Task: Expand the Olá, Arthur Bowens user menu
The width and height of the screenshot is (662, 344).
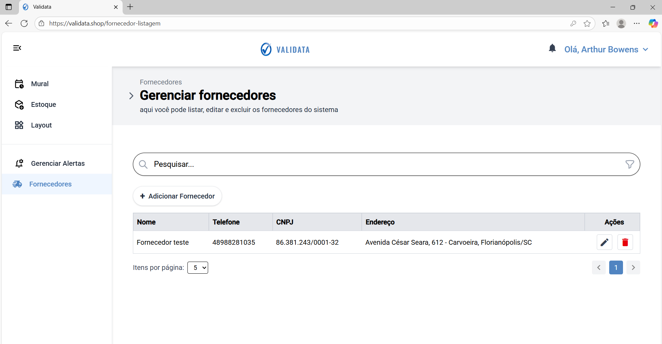Action: 606,50
